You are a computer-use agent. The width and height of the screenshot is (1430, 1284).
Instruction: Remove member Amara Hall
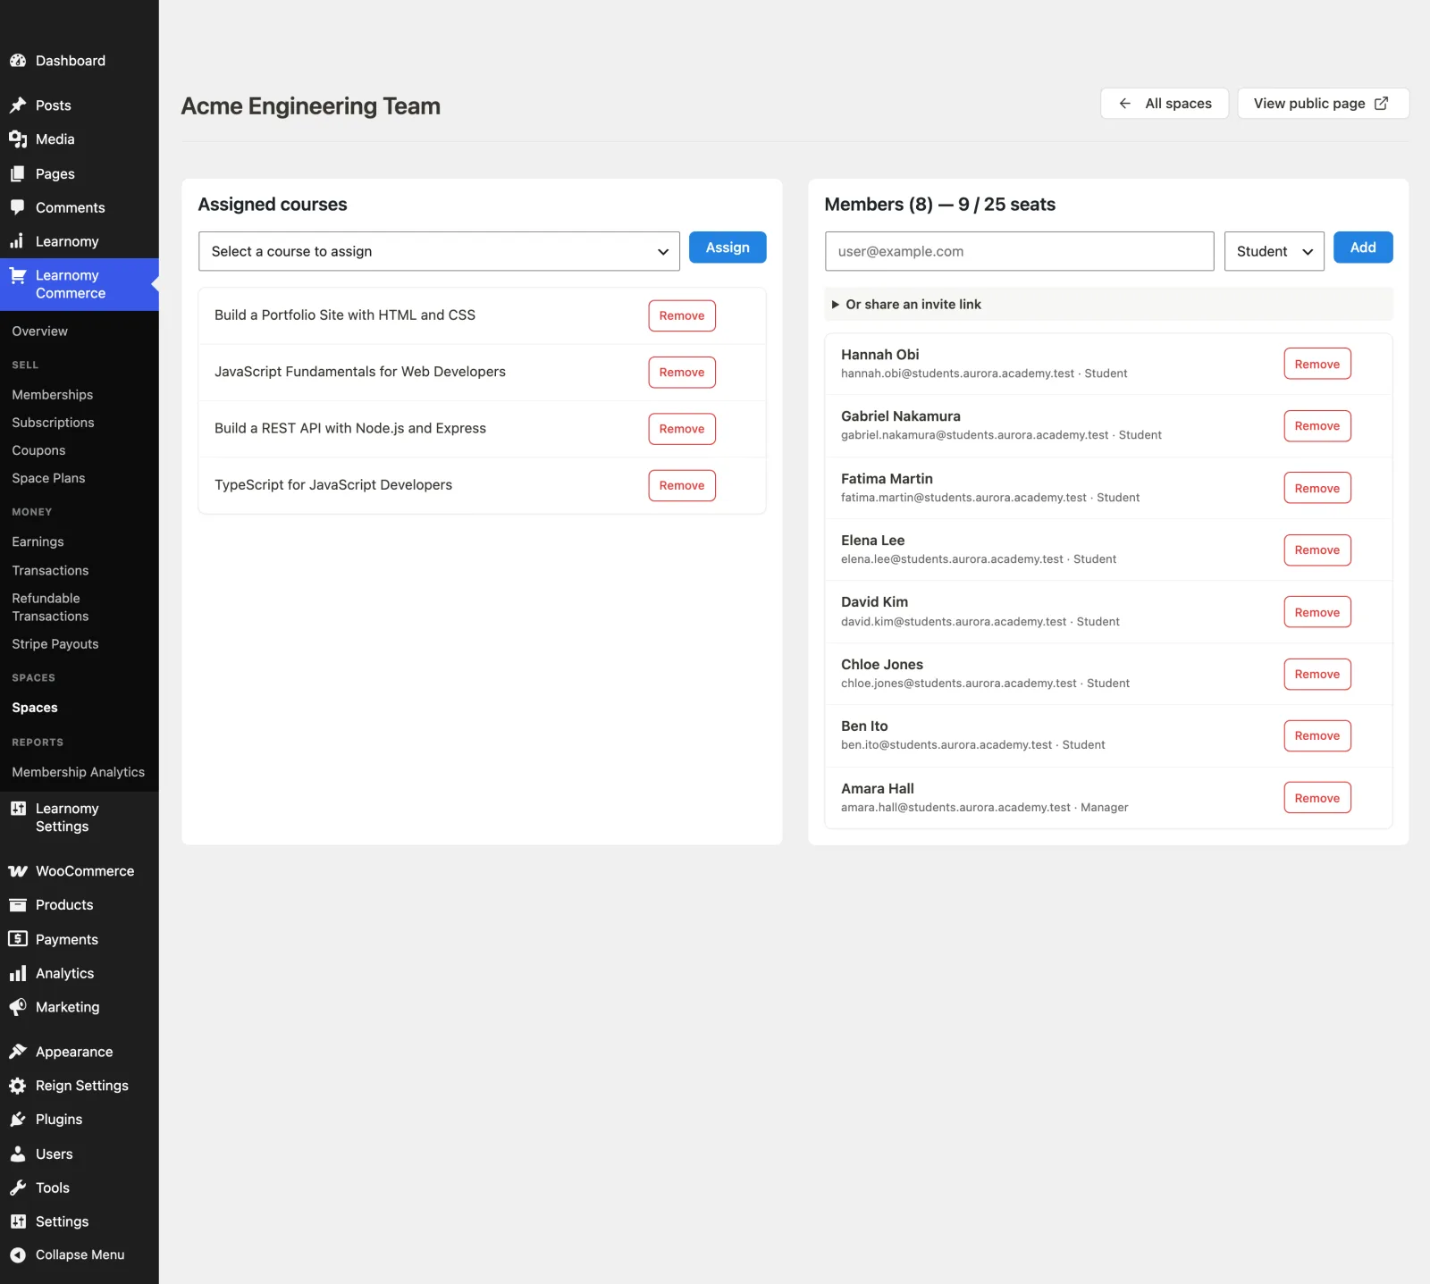[x=1317, y=798]
